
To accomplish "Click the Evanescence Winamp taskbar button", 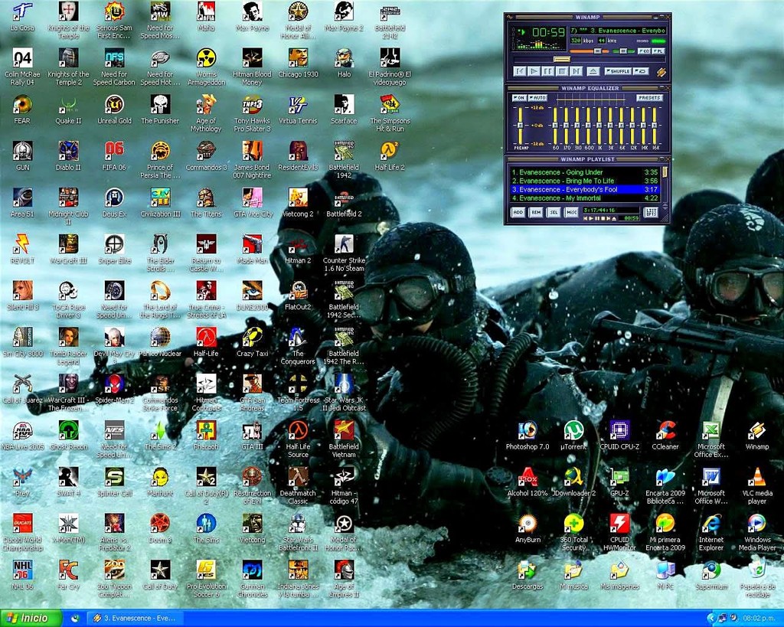I will pos(136,618).
